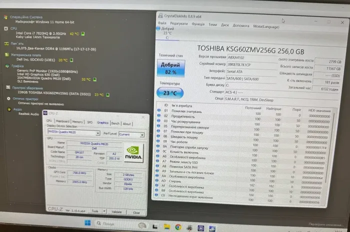Switch to the Mainboard tab in CPU-Z
Image resolution: width=350 pixels, height=232 pixels.
pyautogui.click(x=62, y=121)
